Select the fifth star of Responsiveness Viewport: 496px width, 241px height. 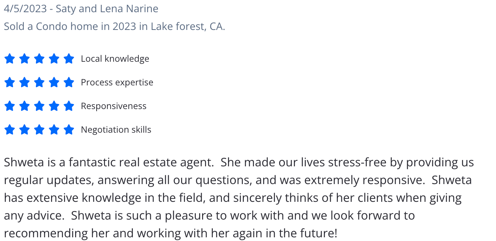coord(69,106)
